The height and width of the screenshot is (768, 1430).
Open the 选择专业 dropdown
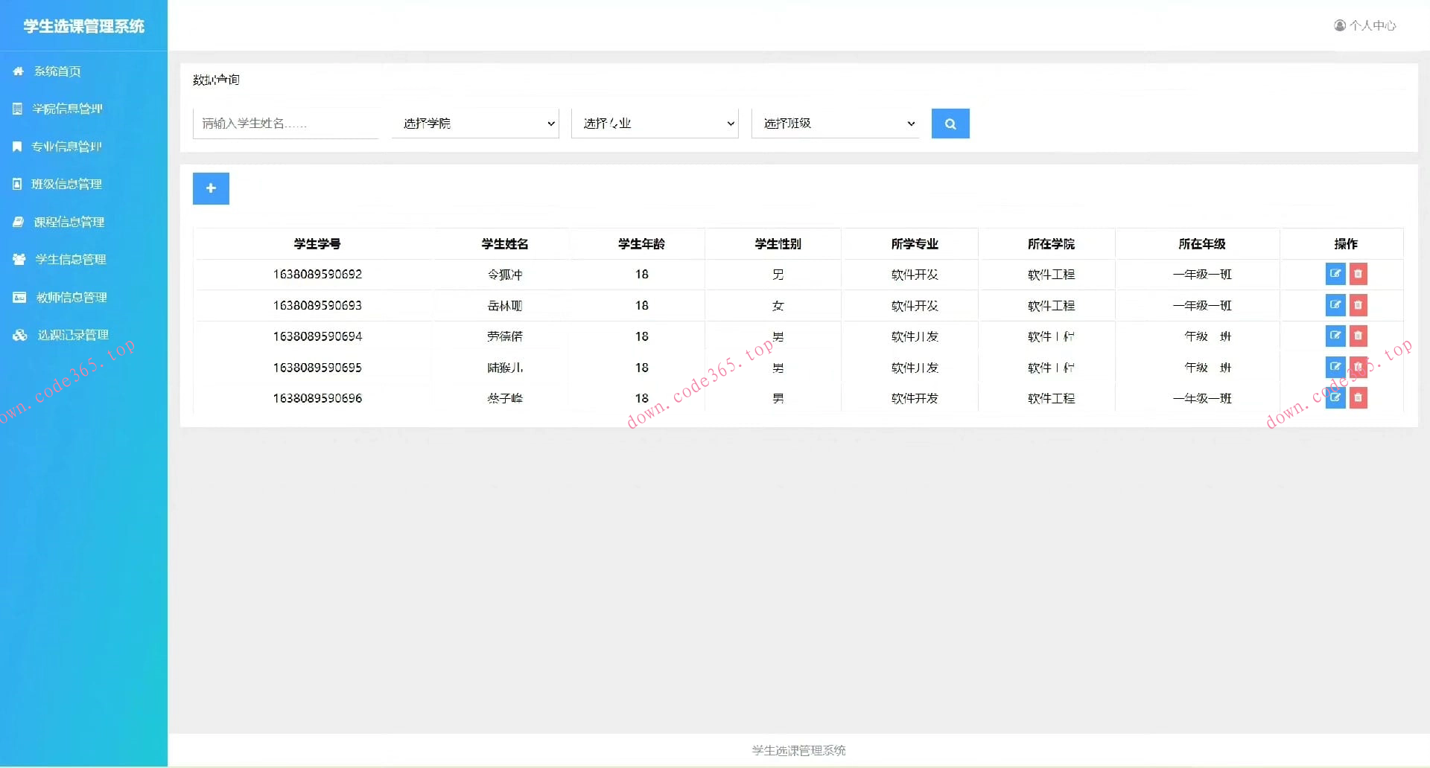[x=655, y=123]
